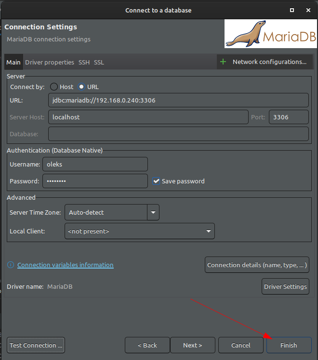Click the Authentication (Database Native) label
Image resolution: width=318 pixels, height=360 pixels.
pyautogui.click(x=54, y=150)
